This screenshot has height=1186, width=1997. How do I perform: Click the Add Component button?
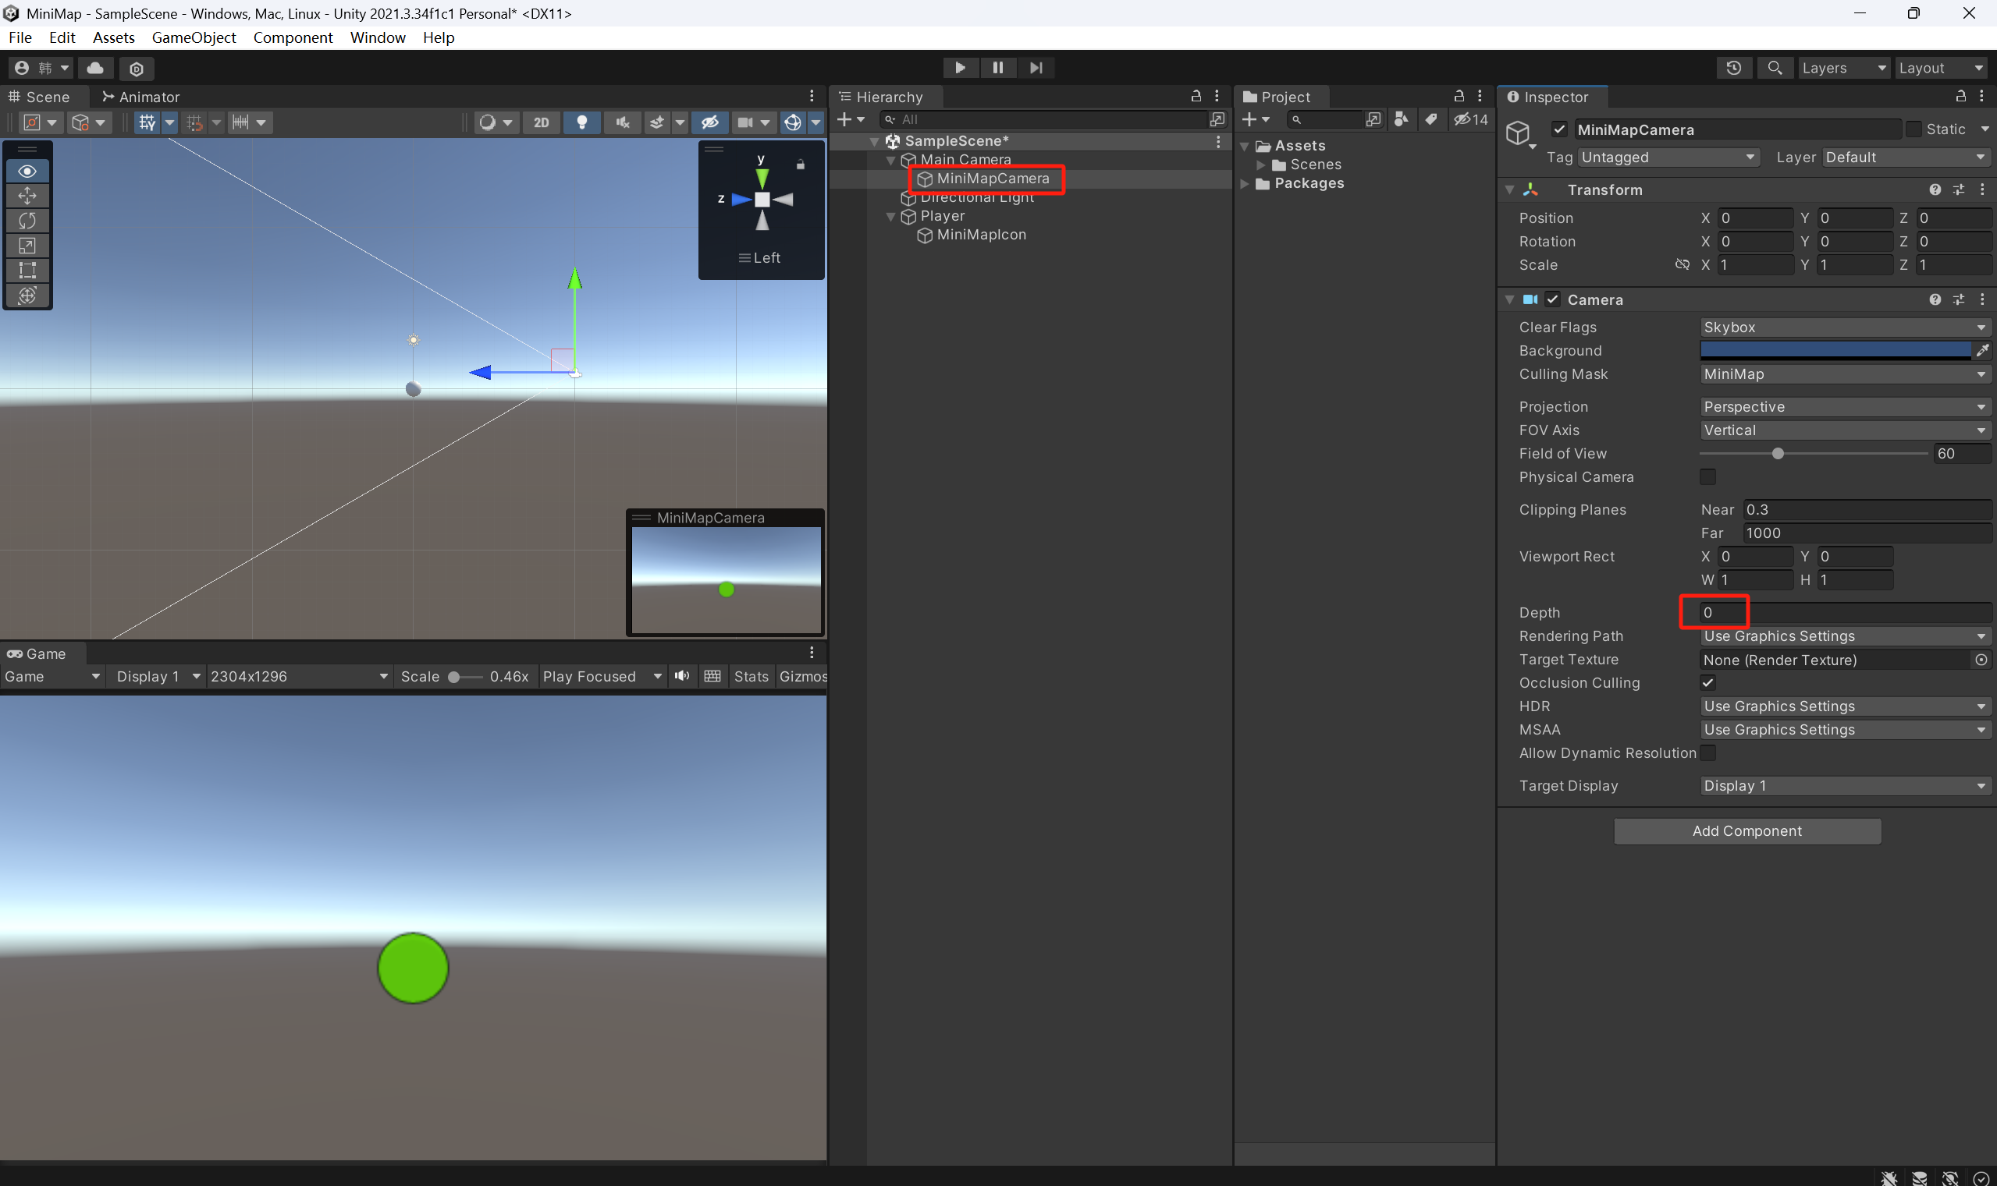click(x=1746, y=831)
